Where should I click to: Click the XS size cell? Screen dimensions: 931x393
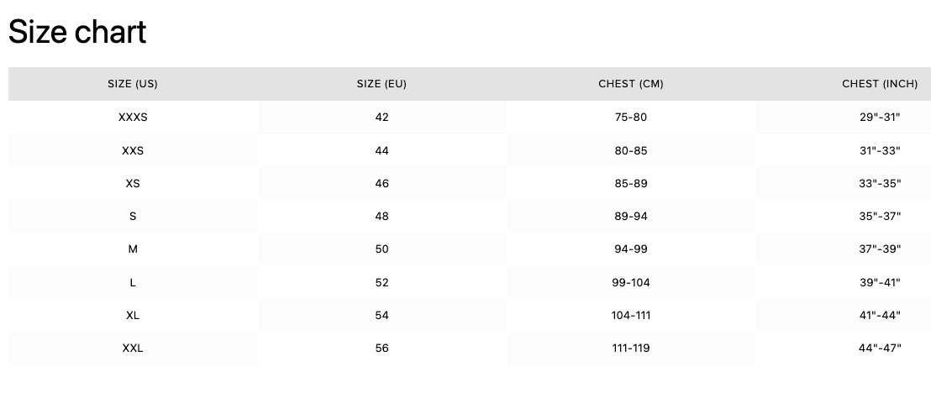coord(133,183)
